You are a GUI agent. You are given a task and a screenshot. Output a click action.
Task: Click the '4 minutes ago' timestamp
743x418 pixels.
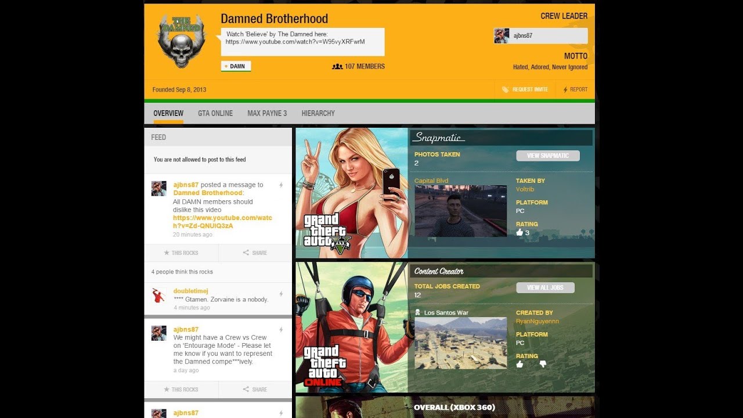tap(191, 308)
